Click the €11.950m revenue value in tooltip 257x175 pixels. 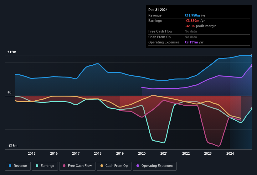pyautogui.click(x=193, y=15)
